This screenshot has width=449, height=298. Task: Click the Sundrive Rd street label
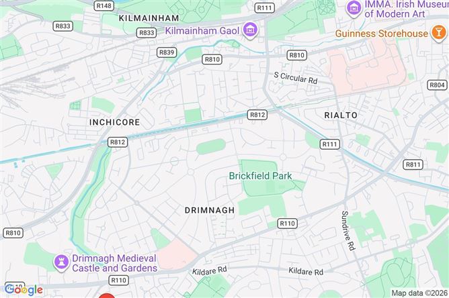coord(348,230)
